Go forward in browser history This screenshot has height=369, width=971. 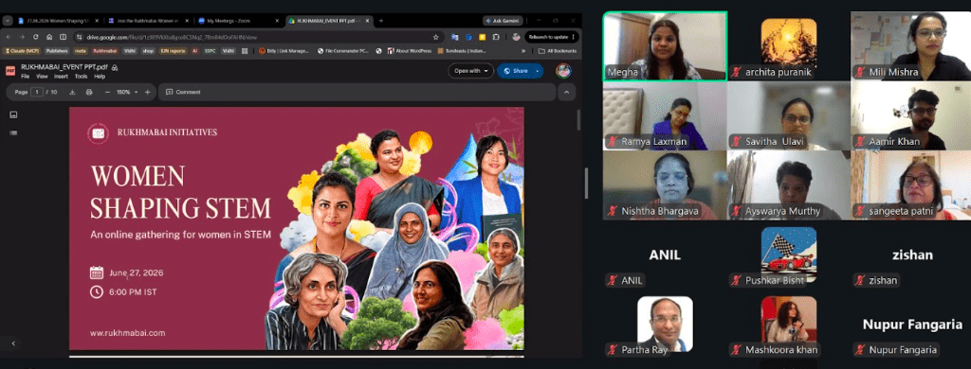[x=23, y=37]
